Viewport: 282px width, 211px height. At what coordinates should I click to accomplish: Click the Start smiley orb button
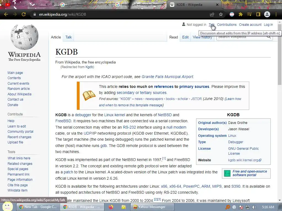pos(7,206)
